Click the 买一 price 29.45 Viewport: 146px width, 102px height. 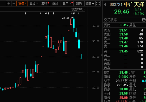tap(123, 51)
